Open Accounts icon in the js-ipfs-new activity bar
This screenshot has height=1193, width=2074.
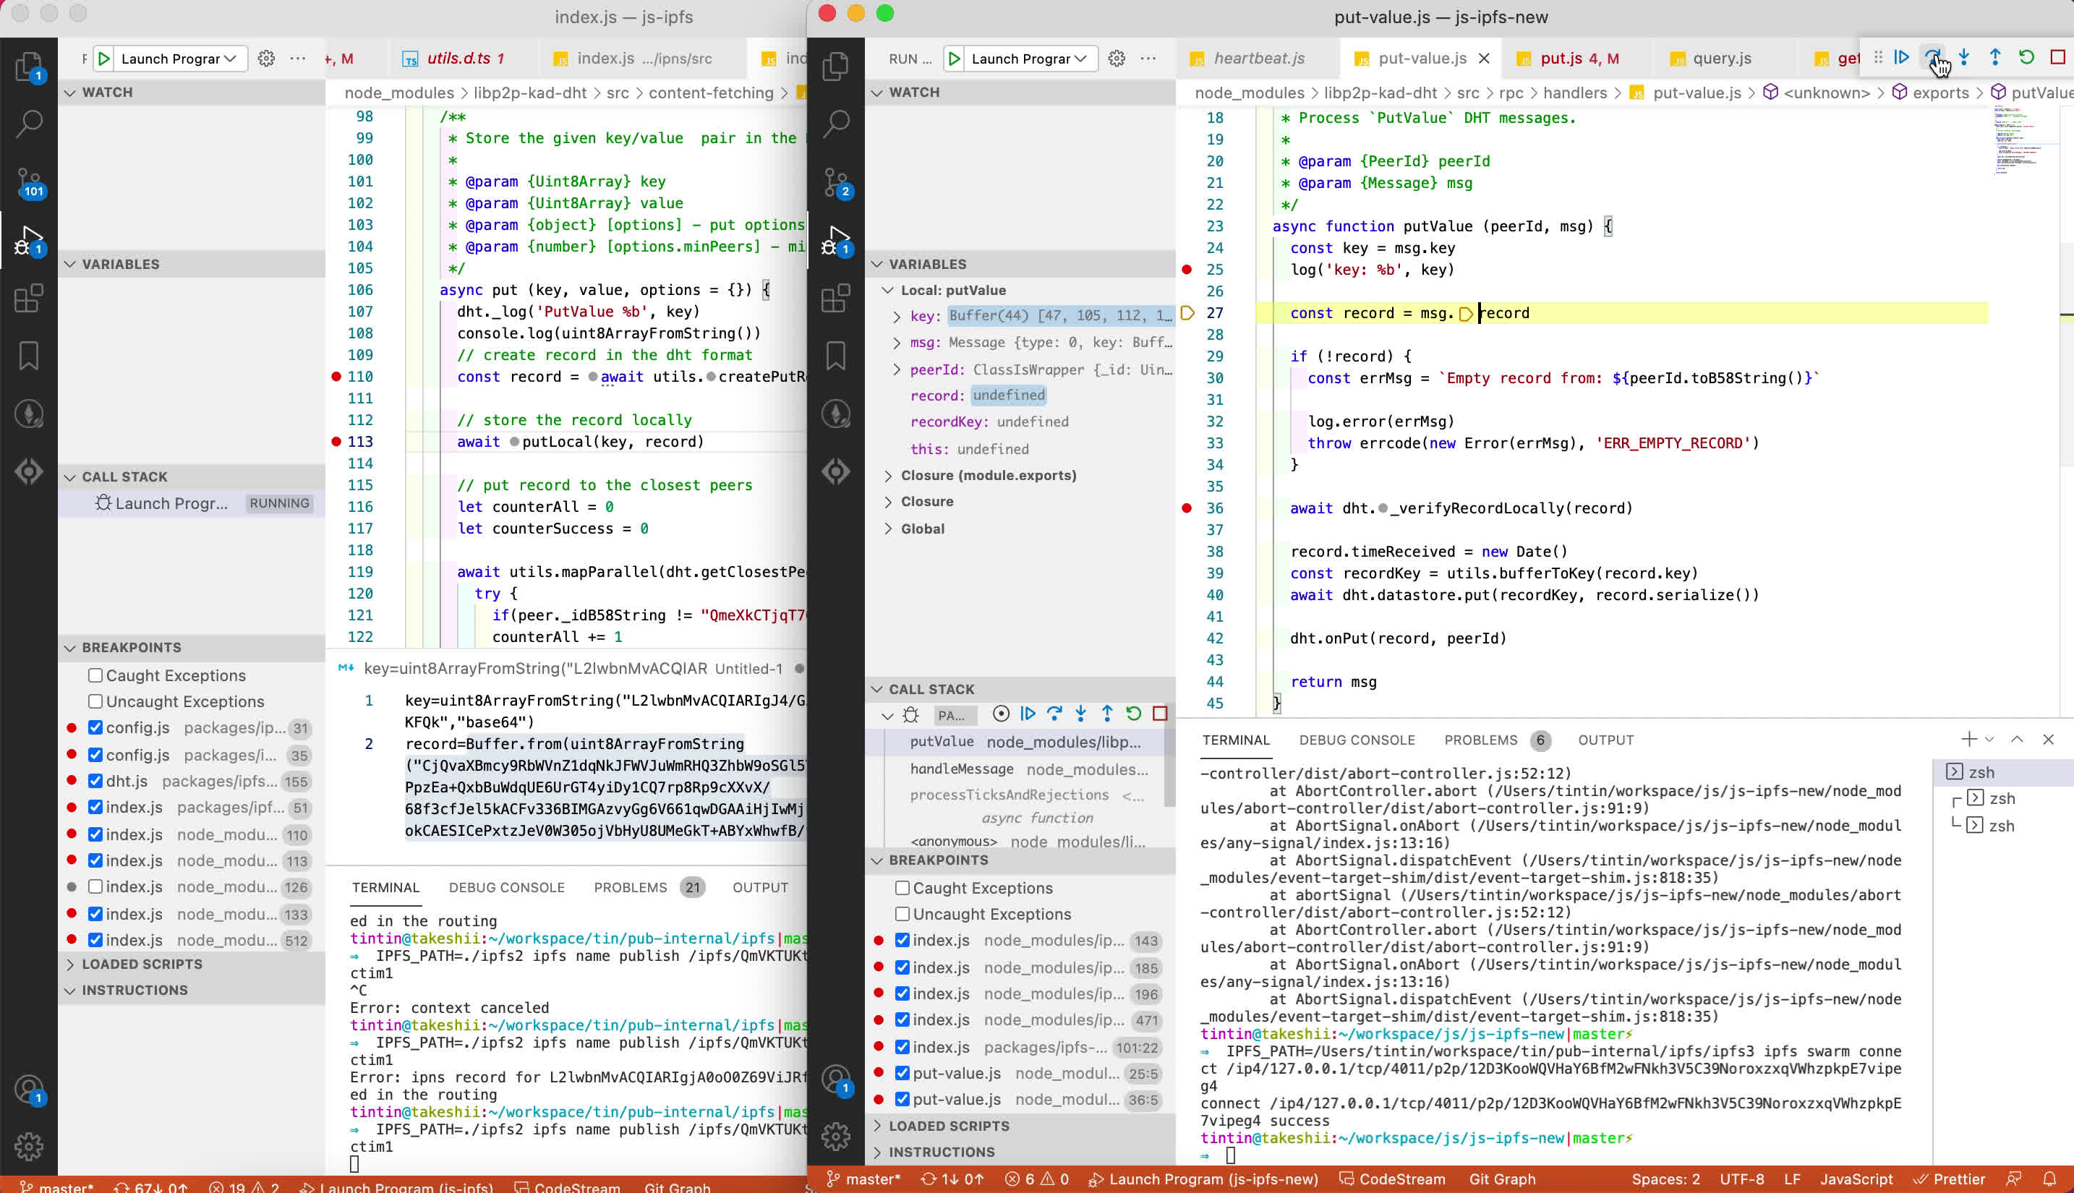point(836,1080)
